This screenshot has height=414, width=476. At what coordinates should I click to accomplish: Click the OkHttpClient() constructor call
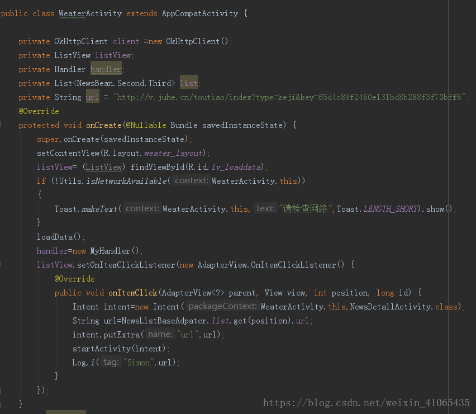pyautogui.click(x=197, y=41)
